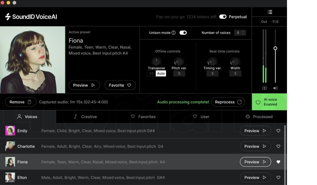The image size is (317, 185).
Task: Toggle Pay-as-you-go / Perpetual switch
Action: (223, 16)
